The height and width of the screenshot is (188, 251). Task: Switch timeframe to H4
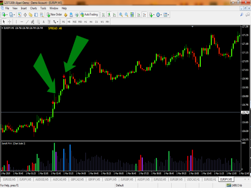[x=91, y=22]
